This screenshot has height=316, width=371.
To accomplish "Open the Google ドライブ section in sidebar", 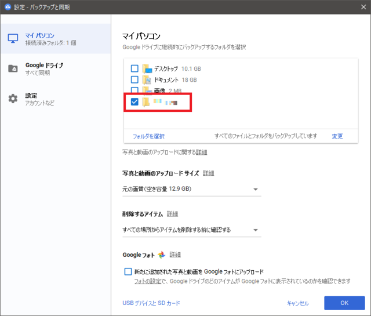I will (56, 68).
